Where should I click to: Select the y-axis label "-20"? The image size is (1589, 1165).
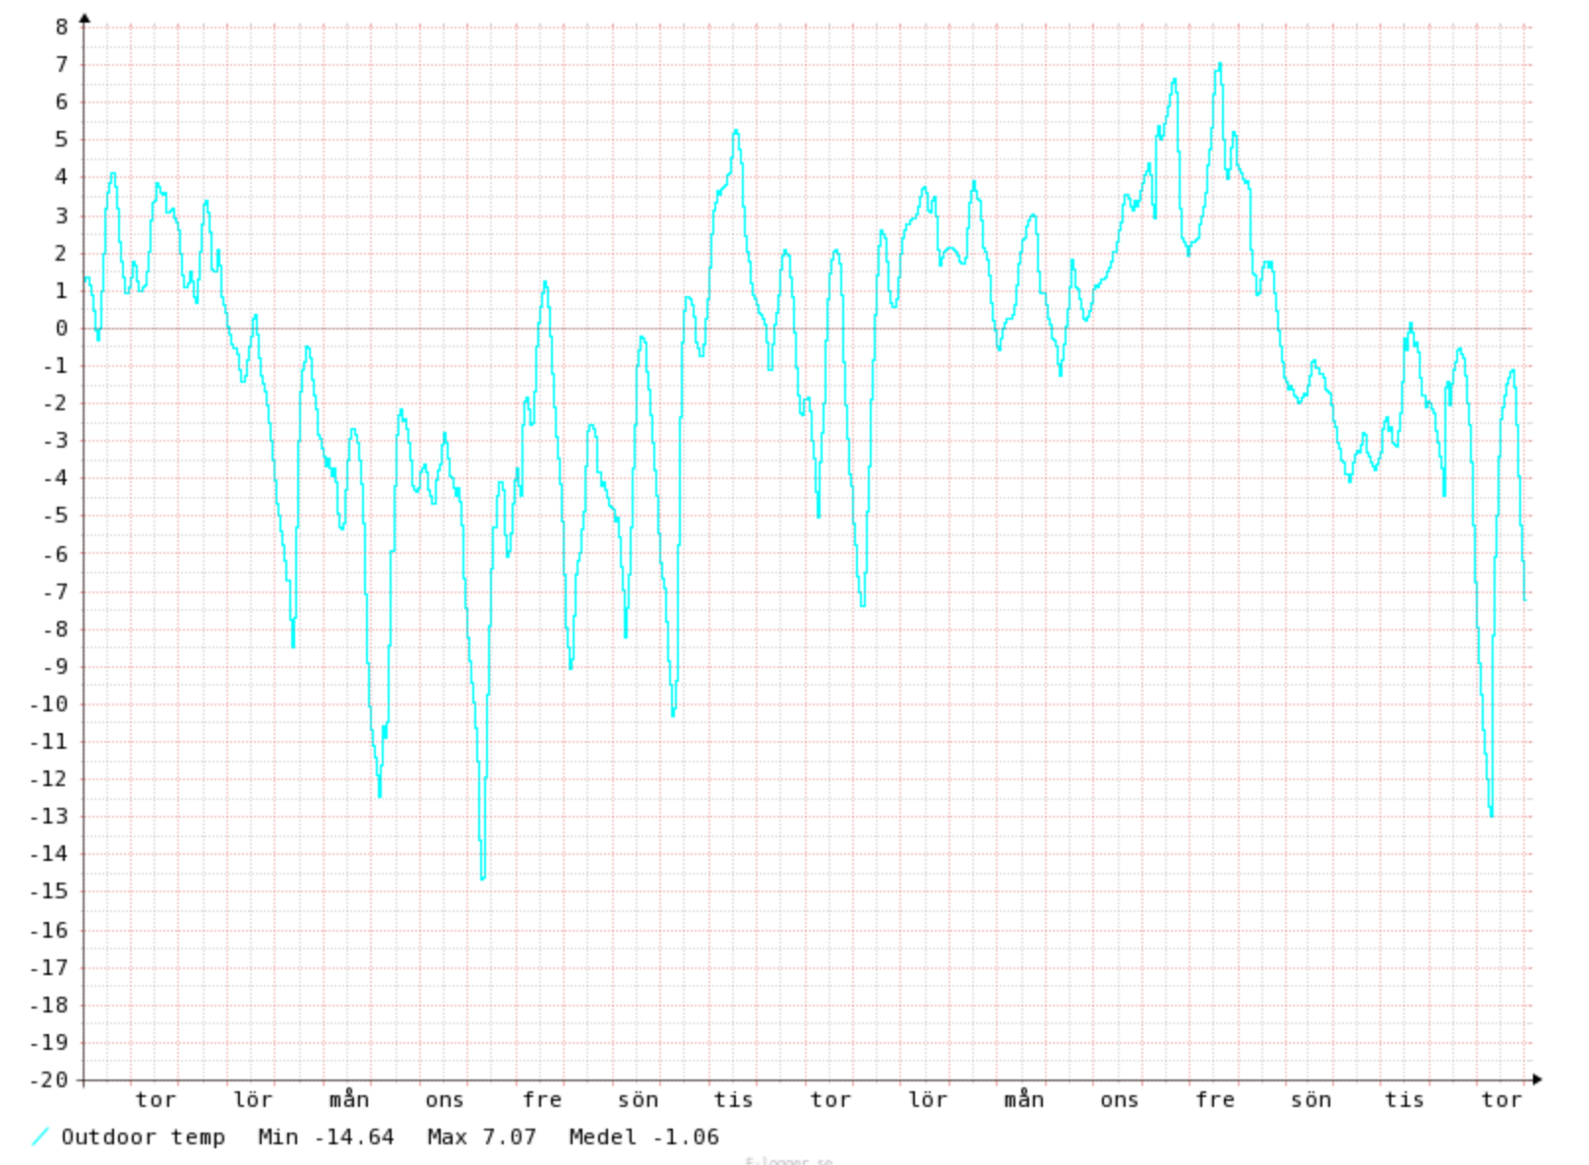pyautogui.click(x=49, y=1079)
